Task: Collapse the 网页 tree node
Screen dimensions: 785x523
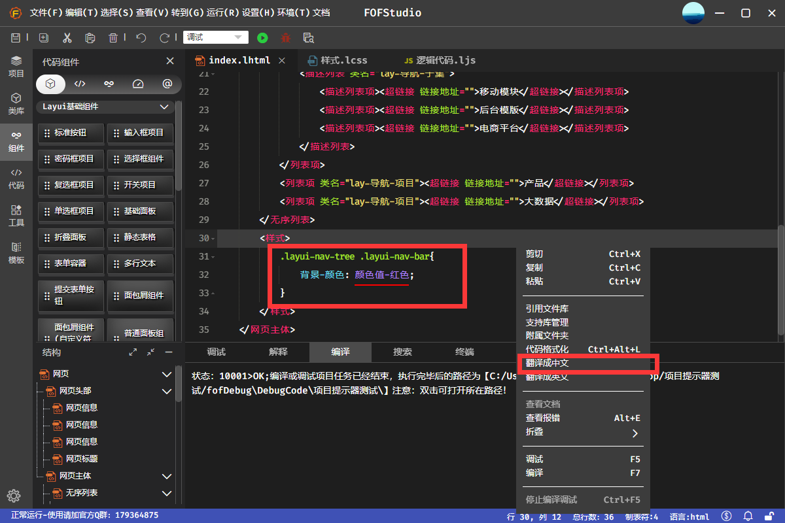Action: tap(167, 374)
